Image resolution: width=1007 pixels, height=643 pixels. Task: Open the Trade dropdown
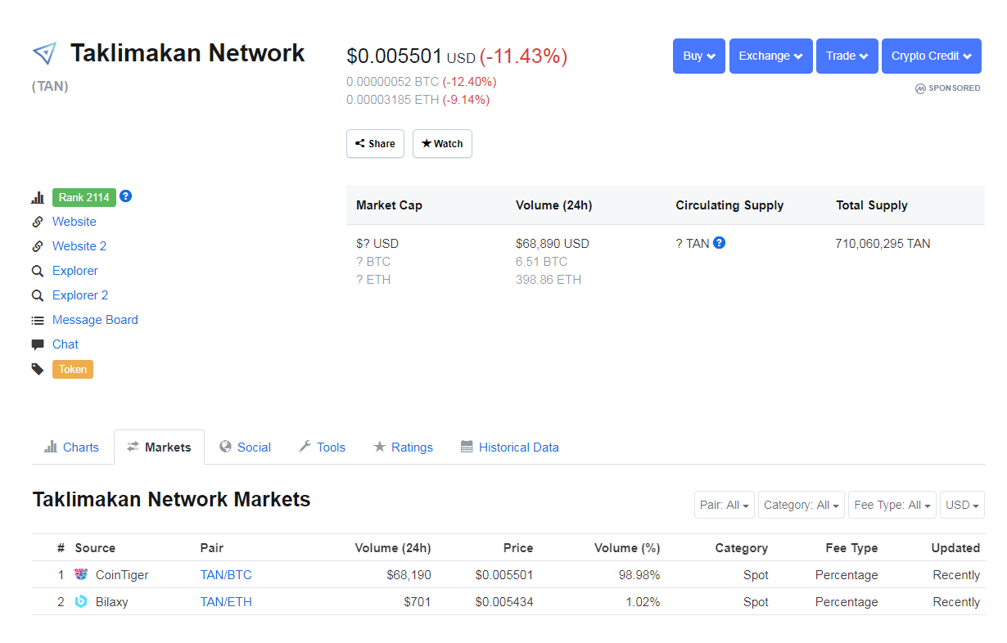coord(847,56)
